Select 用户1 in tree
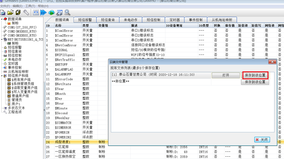The image size is (284, 159). pyautogui.click(x=16, y=104)
